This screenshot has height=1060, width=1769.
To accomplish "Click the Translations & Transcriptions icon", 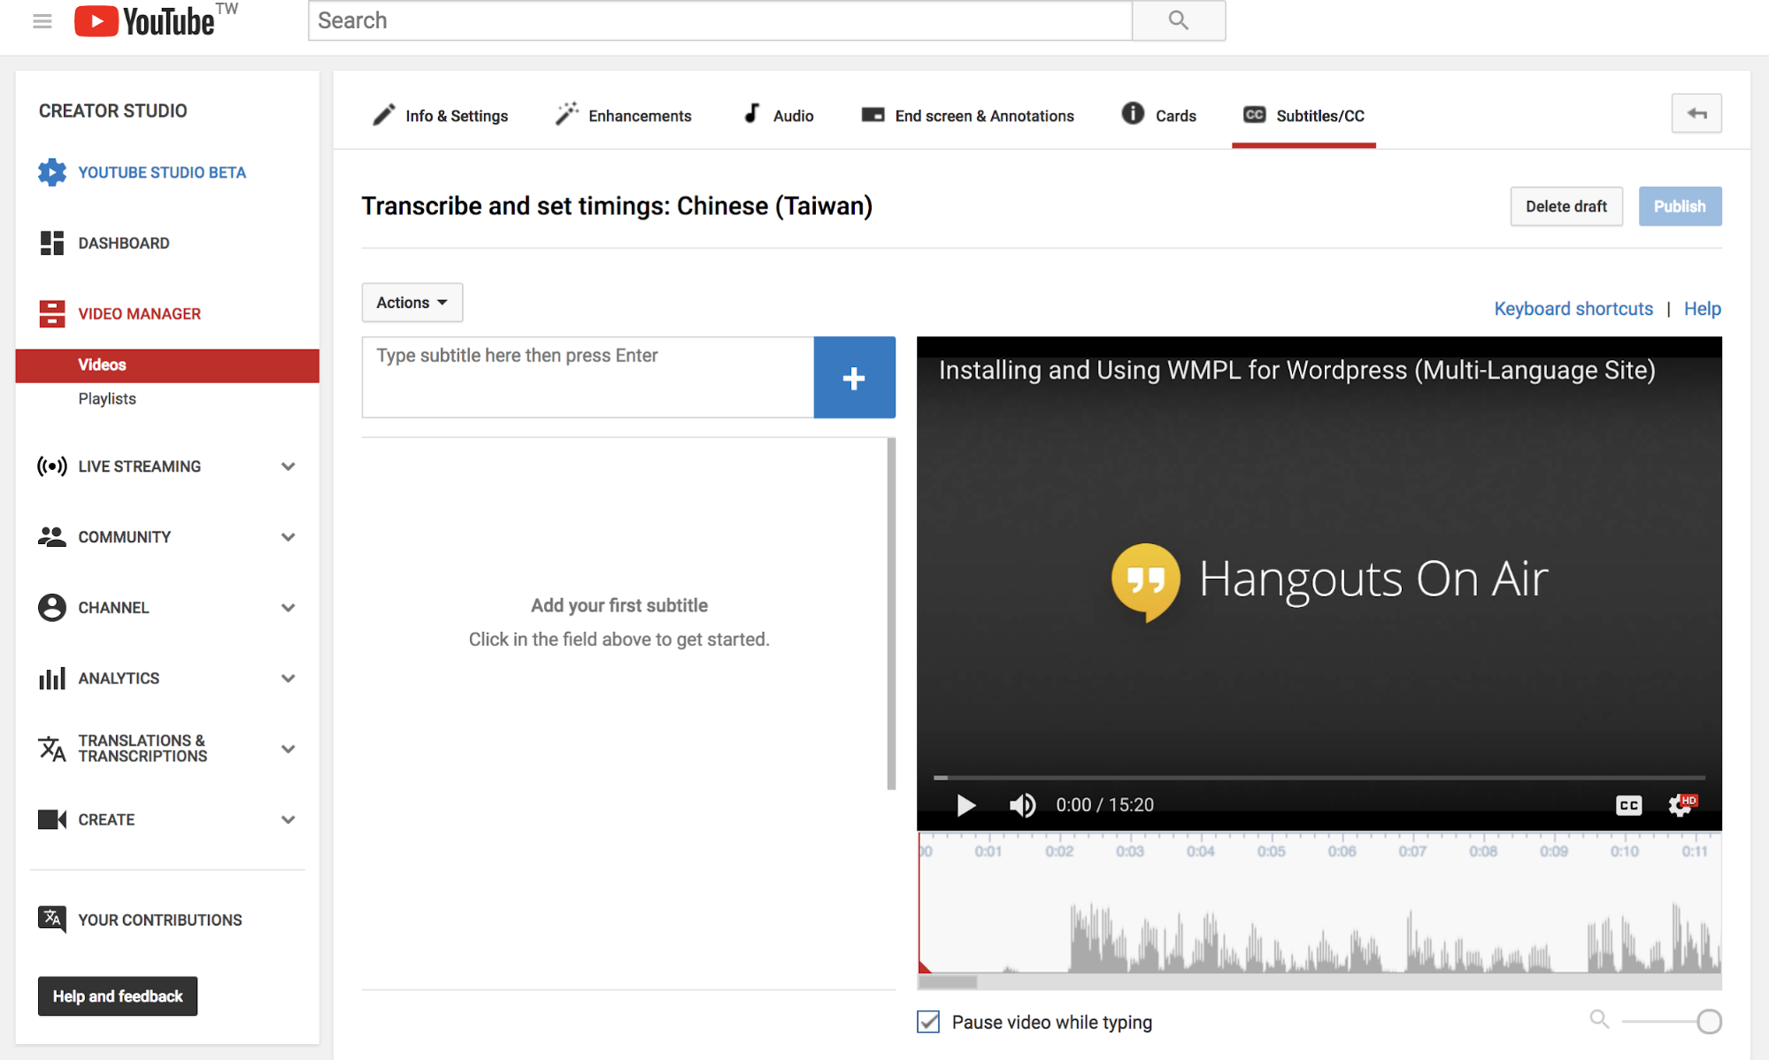I will 52,749.
